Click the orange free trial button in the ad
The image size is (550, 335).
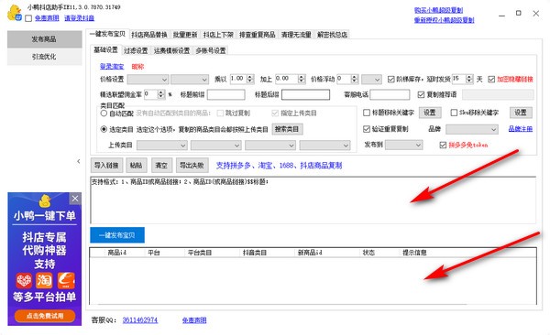[45, 316]
